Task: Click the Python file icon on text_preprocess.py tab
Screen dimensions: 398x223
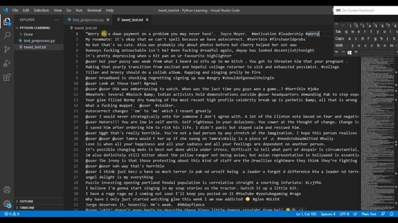Action: 69,19
